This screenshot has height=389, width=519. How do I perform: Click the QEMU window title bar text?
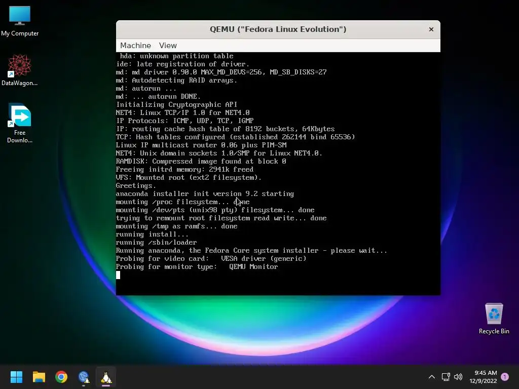pos(278,29)
